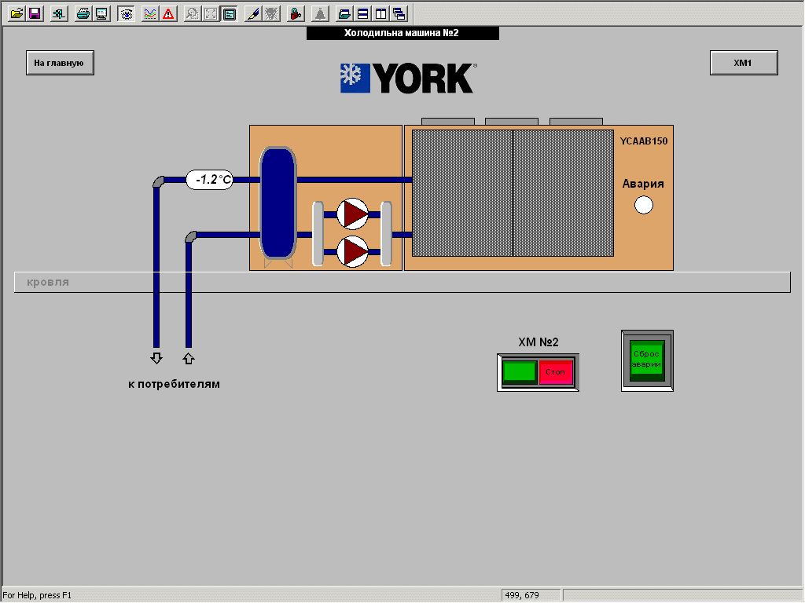
Task: Click the -1.2°C temperature readout
Action: (x=210, y=180)
